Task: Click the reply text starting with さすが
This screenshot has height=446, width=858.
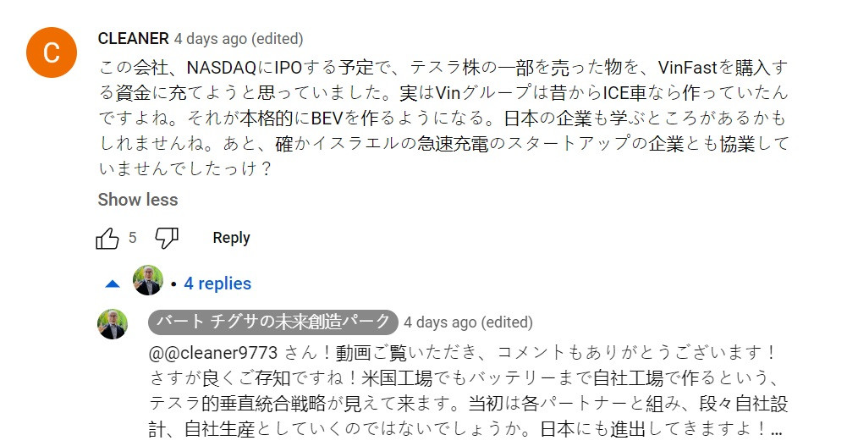Action: (461, 377)
